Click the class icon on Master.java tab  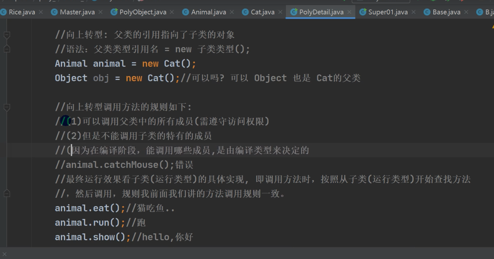[54, 12]
